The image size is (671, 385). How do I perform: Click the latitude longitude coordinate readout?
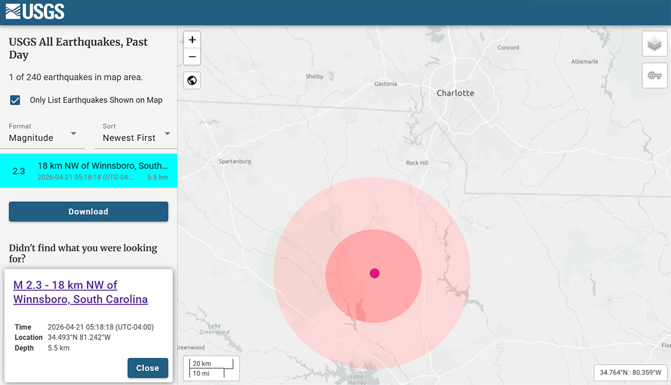[x=630, y=372]
